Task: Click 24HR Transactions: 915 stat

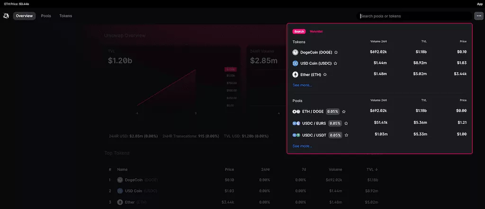Action: tap(190, 136)
